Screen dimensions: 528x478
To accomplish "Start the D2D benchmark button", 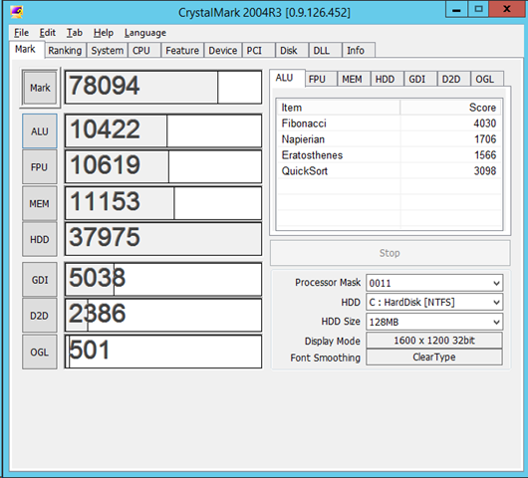I will pyautogui.click(x=40, y=316).
